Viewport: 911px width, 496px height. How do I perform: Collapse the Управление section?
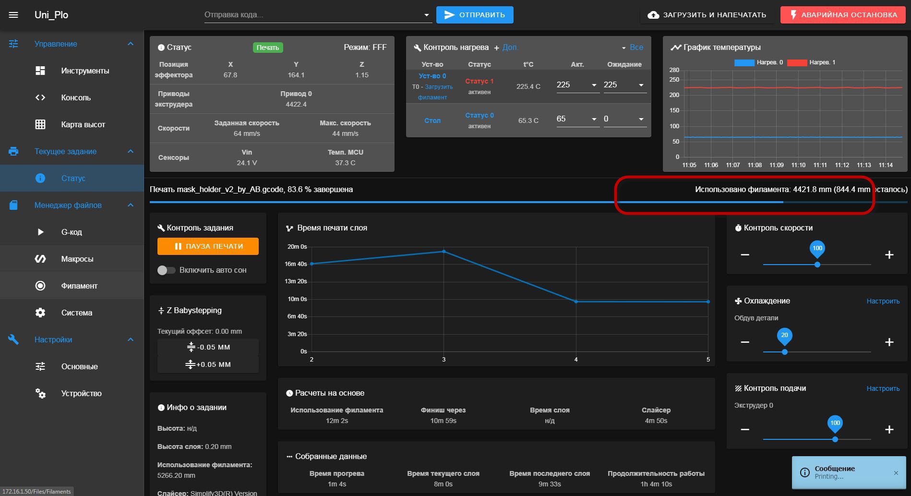[131, 44]
